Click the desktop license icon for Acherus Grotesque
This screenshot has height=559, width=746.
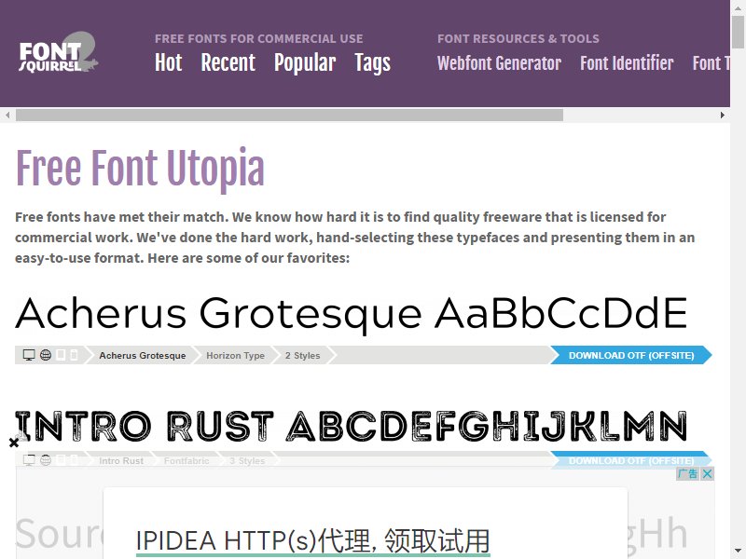pyautogui.click(x=29, y=355)
